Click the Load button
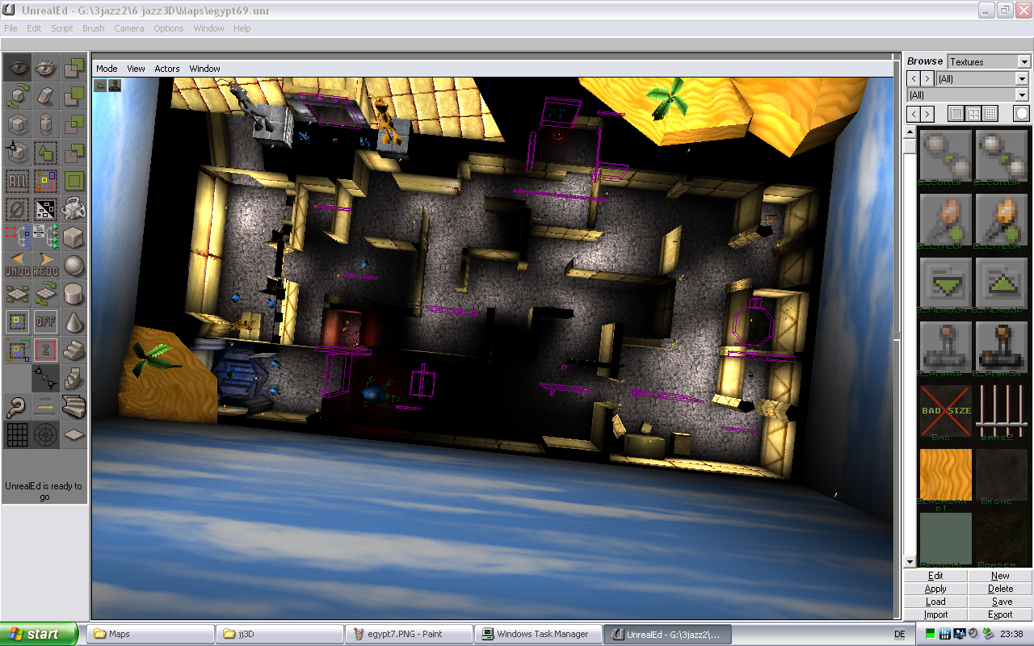Image resolution: width=1034 pixels, height=646 pixels. point(935,602)
